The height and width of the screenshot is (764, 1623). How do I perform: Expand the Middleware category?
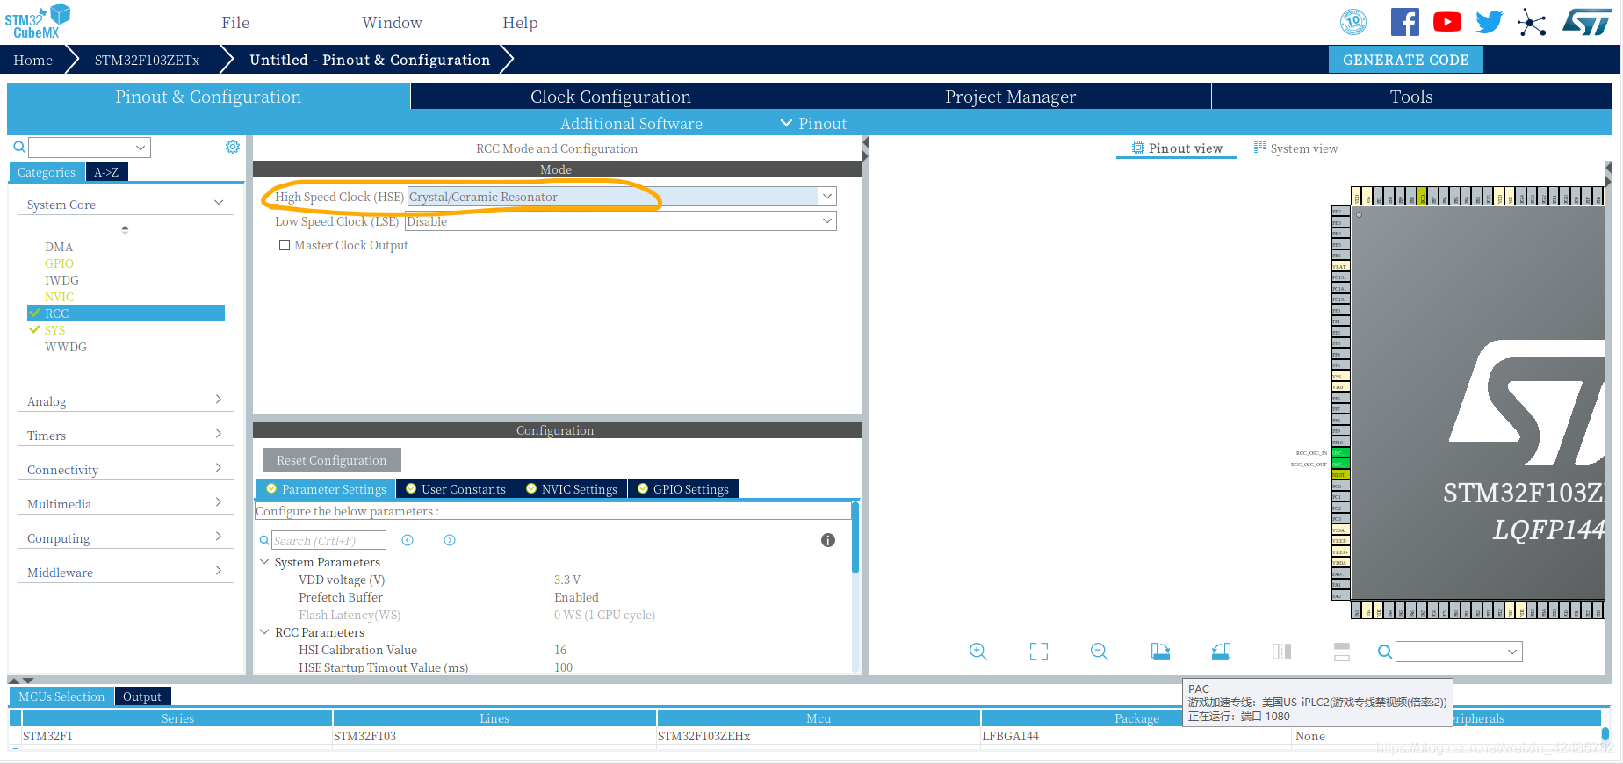pyautogui.click(x=219, y=571)
